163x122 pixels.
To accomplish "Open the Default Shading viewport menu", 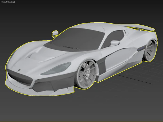I will (8, 2).
